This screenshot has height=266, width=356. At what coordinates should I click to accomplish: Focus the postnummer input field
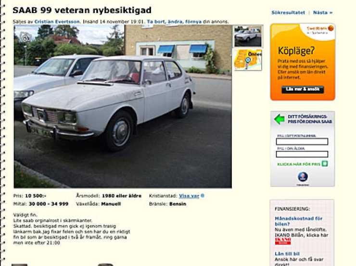pyautogui.click(x=302, y=141)
